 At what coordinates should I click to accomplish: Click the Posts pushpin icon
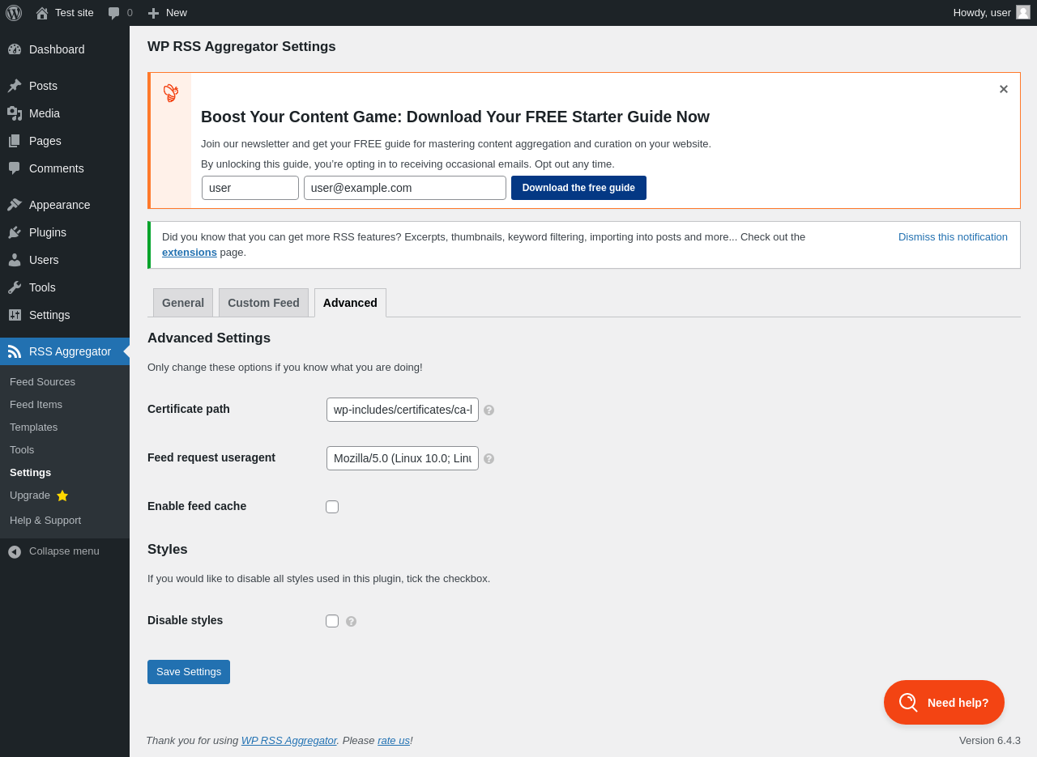tap(15, 86)
